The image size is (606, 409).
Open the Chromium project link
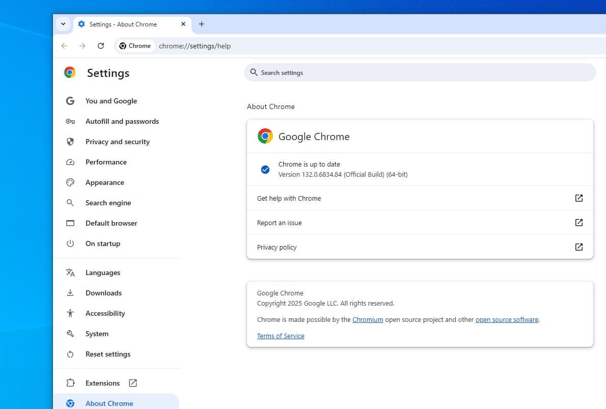point(368,319)
